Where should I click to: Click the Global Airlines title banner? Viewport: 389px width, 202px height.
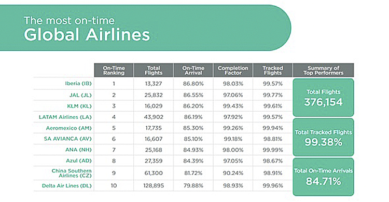point(145,28)
